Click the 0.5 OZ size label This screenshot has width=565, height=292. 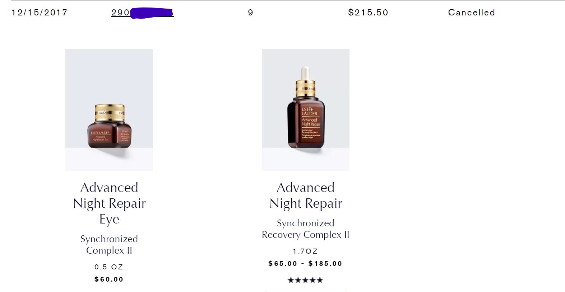point(109,267)
